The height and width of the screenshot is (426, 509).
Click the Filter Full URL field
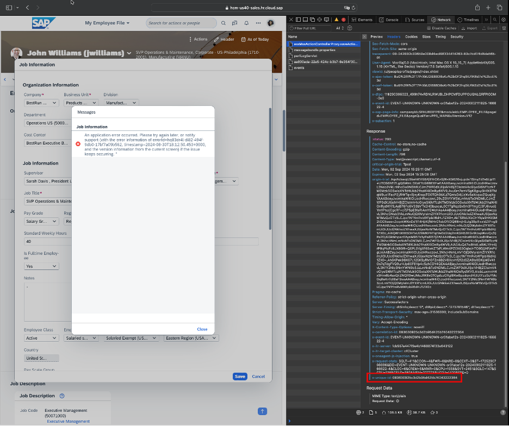pos(311,28)
